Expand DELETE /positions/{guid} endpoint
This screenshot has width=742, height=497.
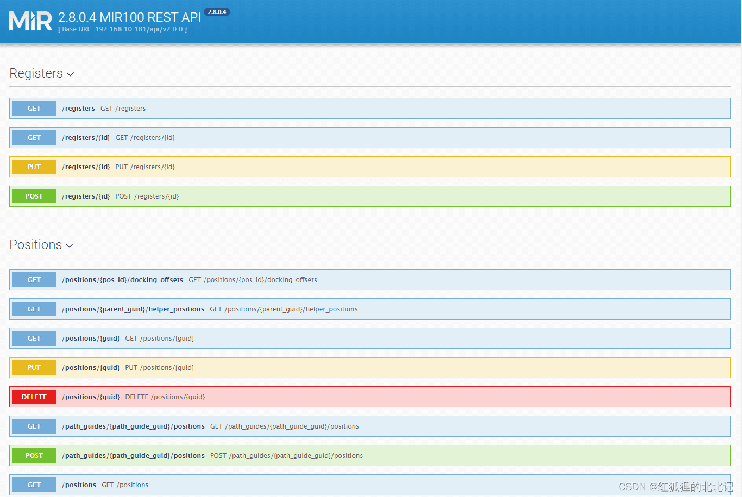(370, 397)
